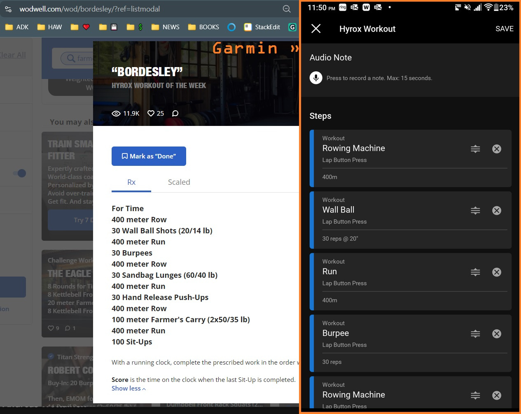Close the Hyrox Workout editor with X
The height and width of the screenshot is (414, 521).
click(316, 28)
